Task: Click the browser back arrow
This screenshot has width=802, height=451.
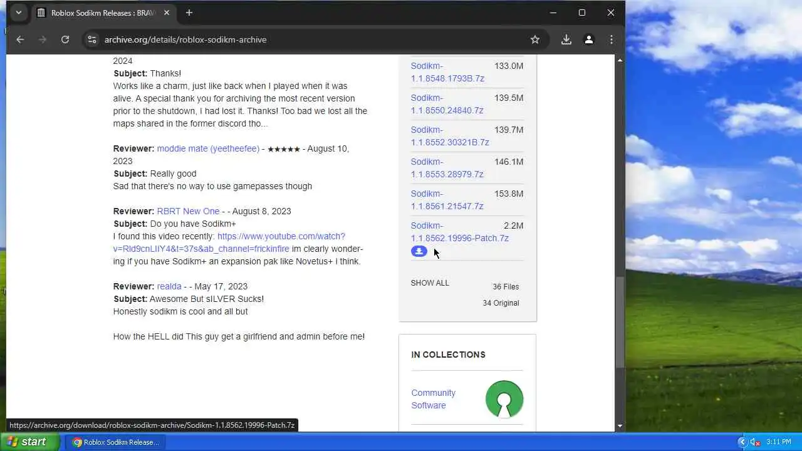Action: coord(20,39)
